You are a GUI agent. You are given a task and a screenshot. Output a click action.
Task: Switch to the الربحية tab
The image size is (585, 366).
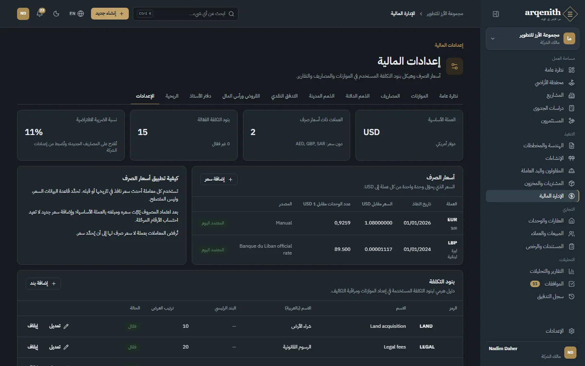[x=172, y=96]
